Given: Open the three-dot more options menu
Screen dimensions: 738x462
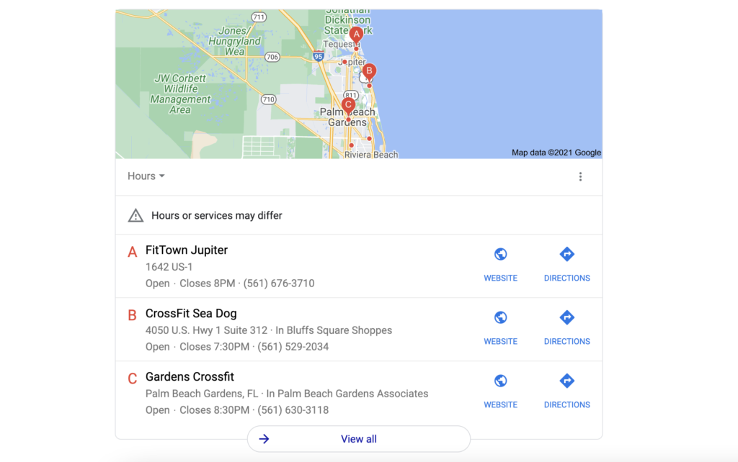Looking at the screenshot, I should 580,177.
